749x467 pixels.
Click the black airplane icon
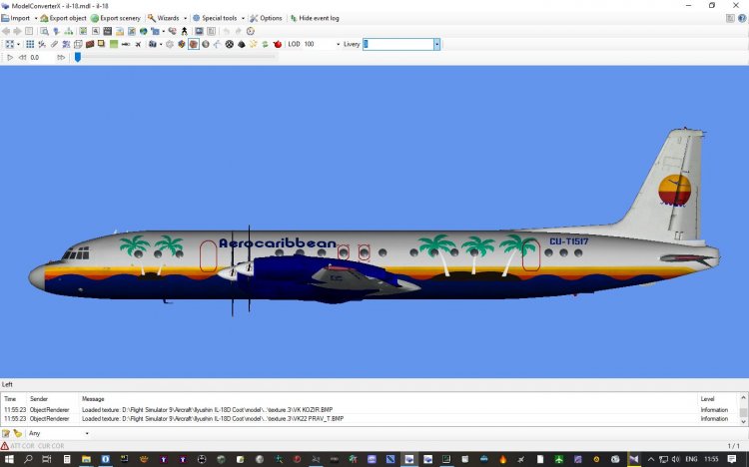(x=138, y=44)
